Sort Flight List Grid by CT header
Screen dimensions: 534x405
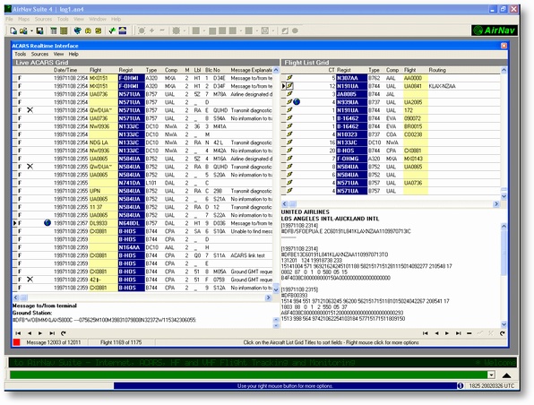click(332, 70)
